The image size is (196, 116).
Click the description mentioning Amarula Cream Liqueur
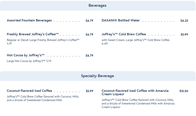point(138,103)
